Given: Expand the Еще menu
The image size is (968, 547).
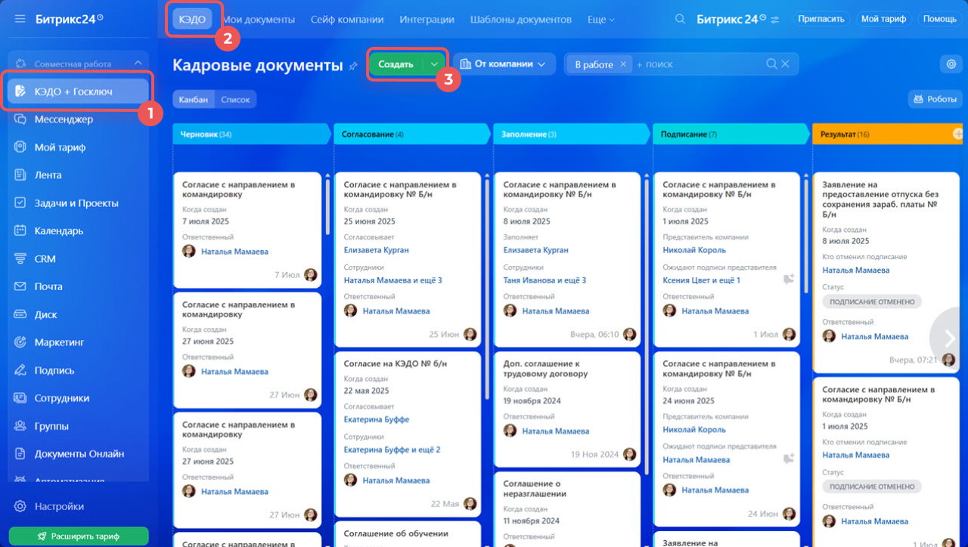Looking at the screenshot, I should click(601, 20).
